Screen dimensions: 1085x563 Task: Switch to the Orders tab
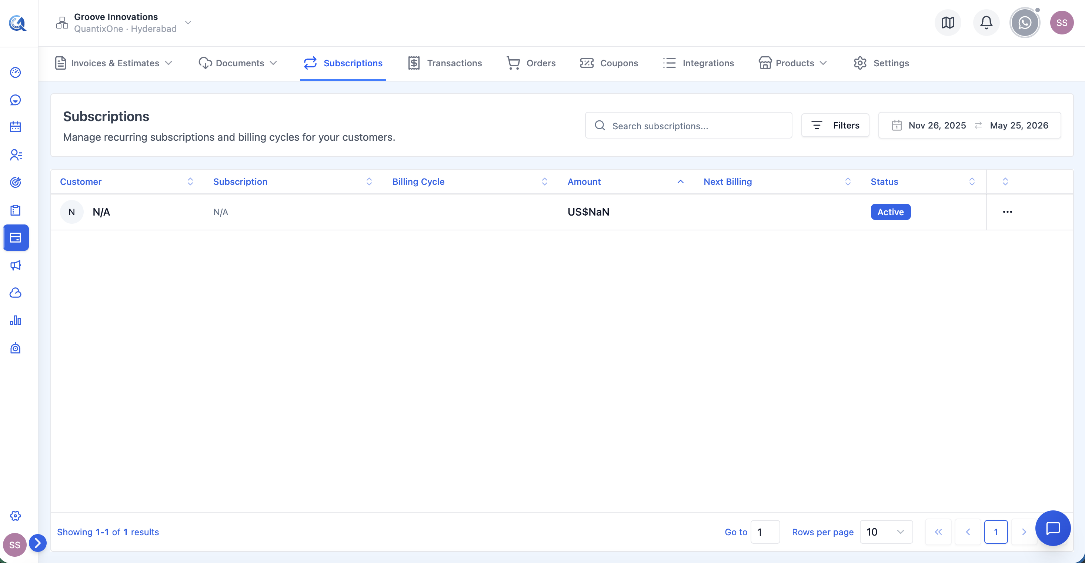[x=531, y=63]
